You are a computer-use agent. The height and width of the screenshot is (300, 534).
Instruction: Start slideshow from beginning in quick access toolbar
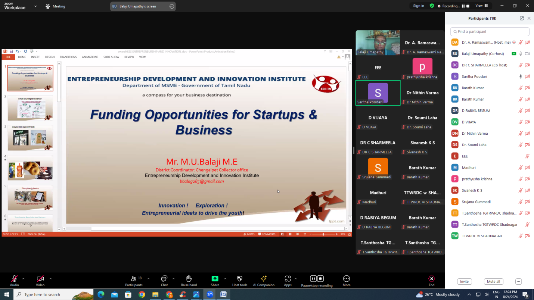tap(32, 51)
